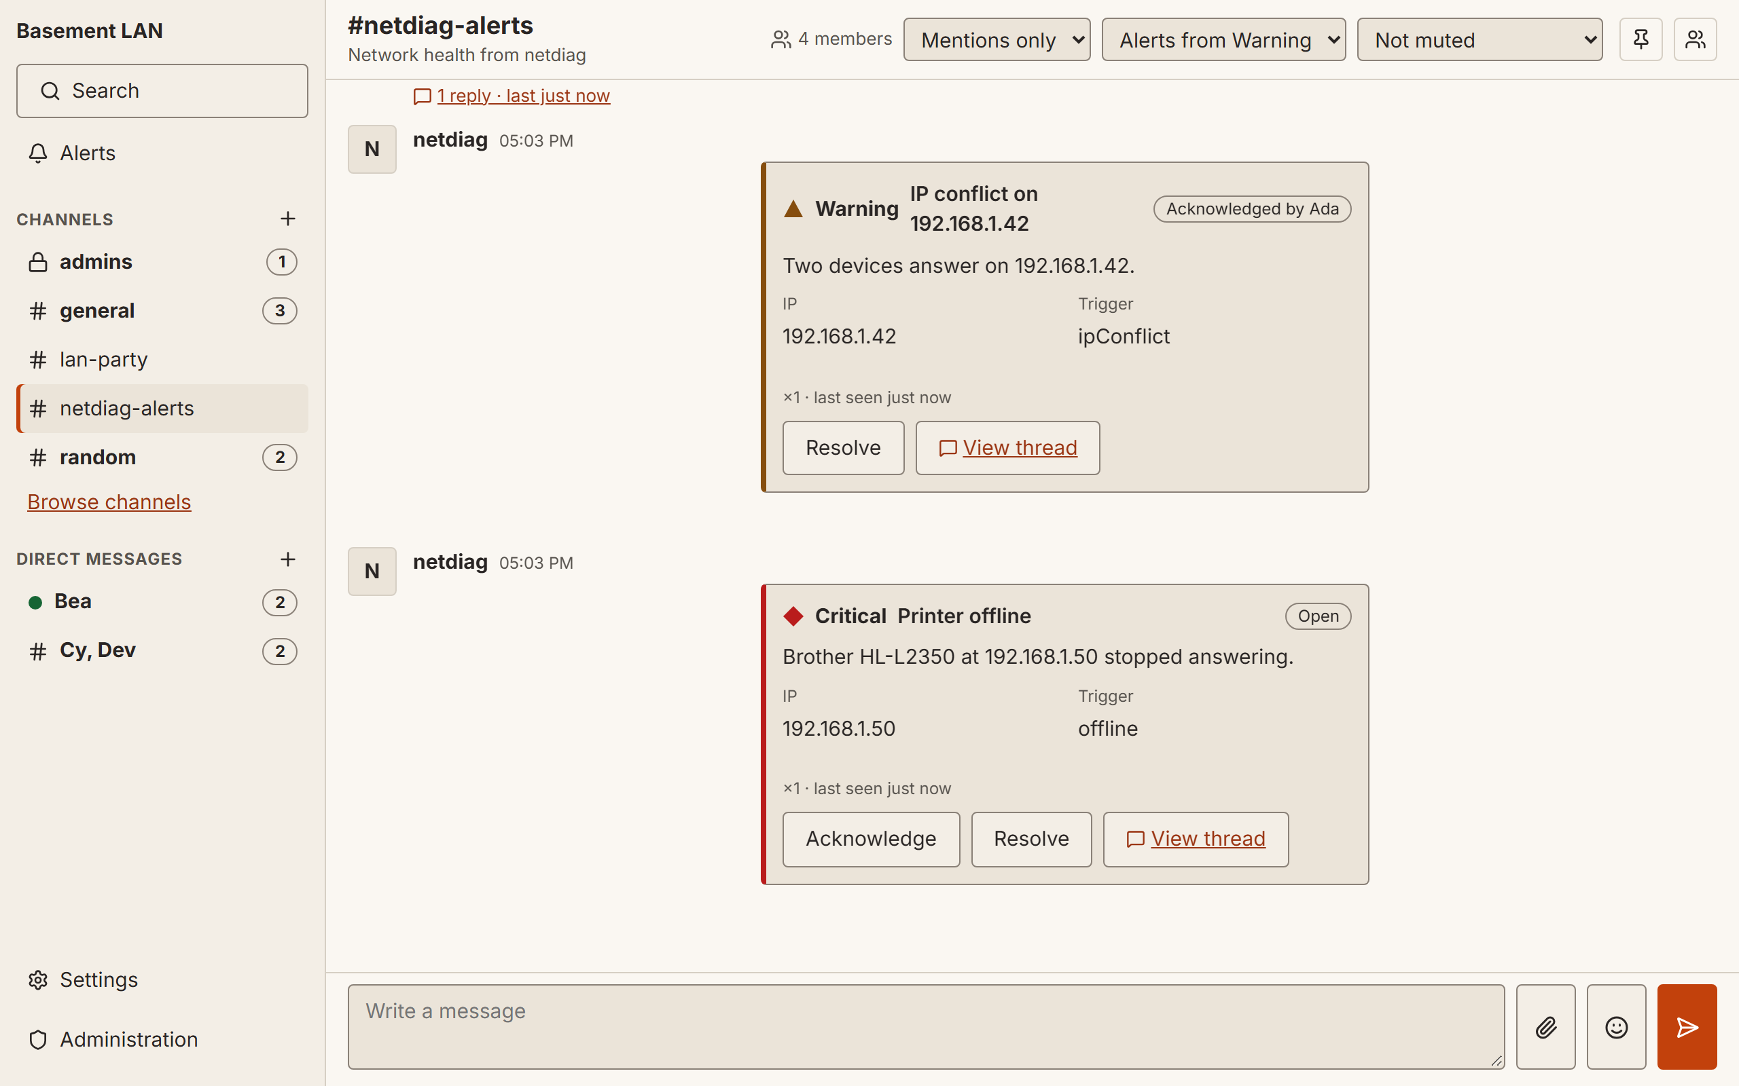Resolve the IP conflict warning alert
1739x1086 pixels.
(x=843, y=448)
